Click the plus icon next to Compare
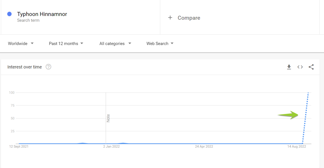The image size is (324, 168). click(x=170, y=18)
